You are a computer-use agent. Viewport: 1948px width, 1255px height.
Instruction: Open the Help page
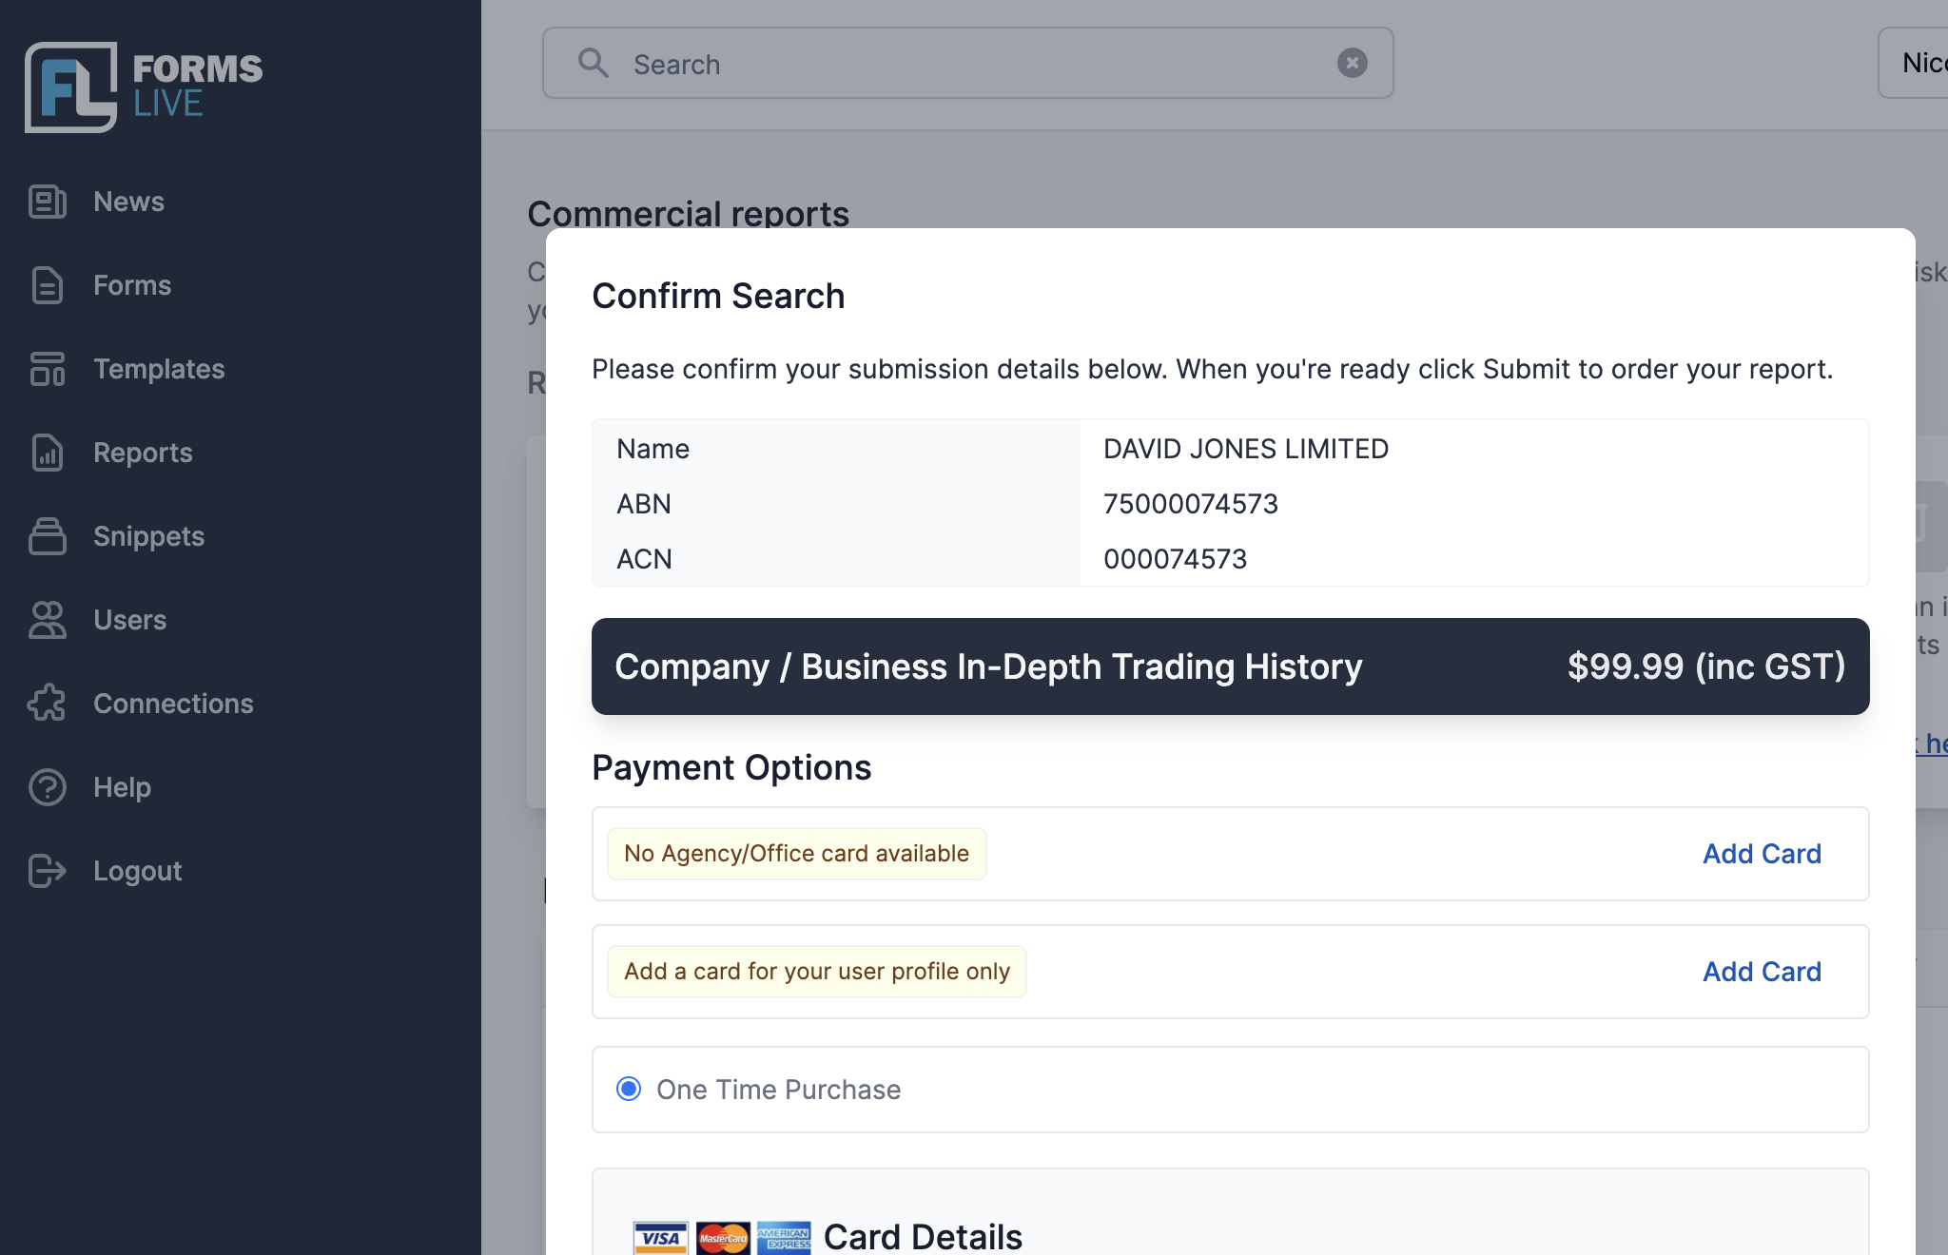pyautogui.click(x=122, y=787)
